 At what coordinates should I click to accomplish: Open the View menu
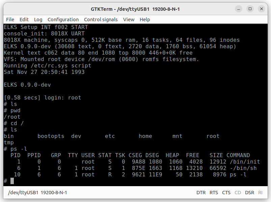(129, 20)
